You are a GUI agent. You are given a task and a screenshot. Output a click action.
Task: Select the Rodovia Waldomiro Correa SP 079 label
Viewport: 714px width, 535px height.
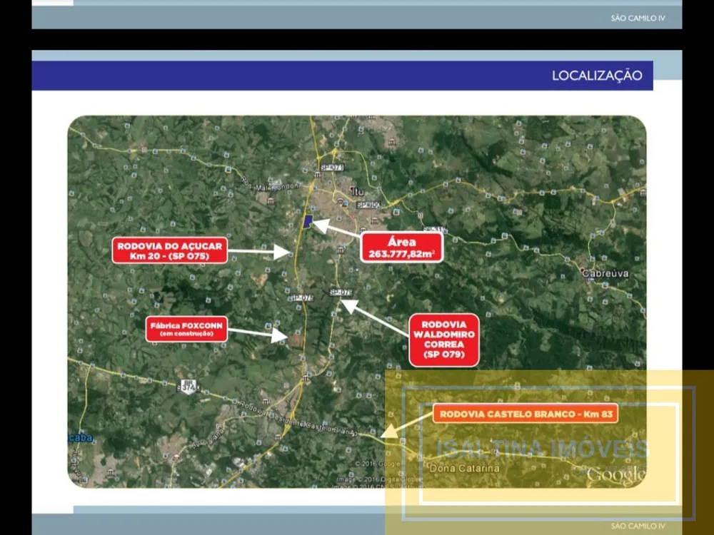[x=444, y=340]
